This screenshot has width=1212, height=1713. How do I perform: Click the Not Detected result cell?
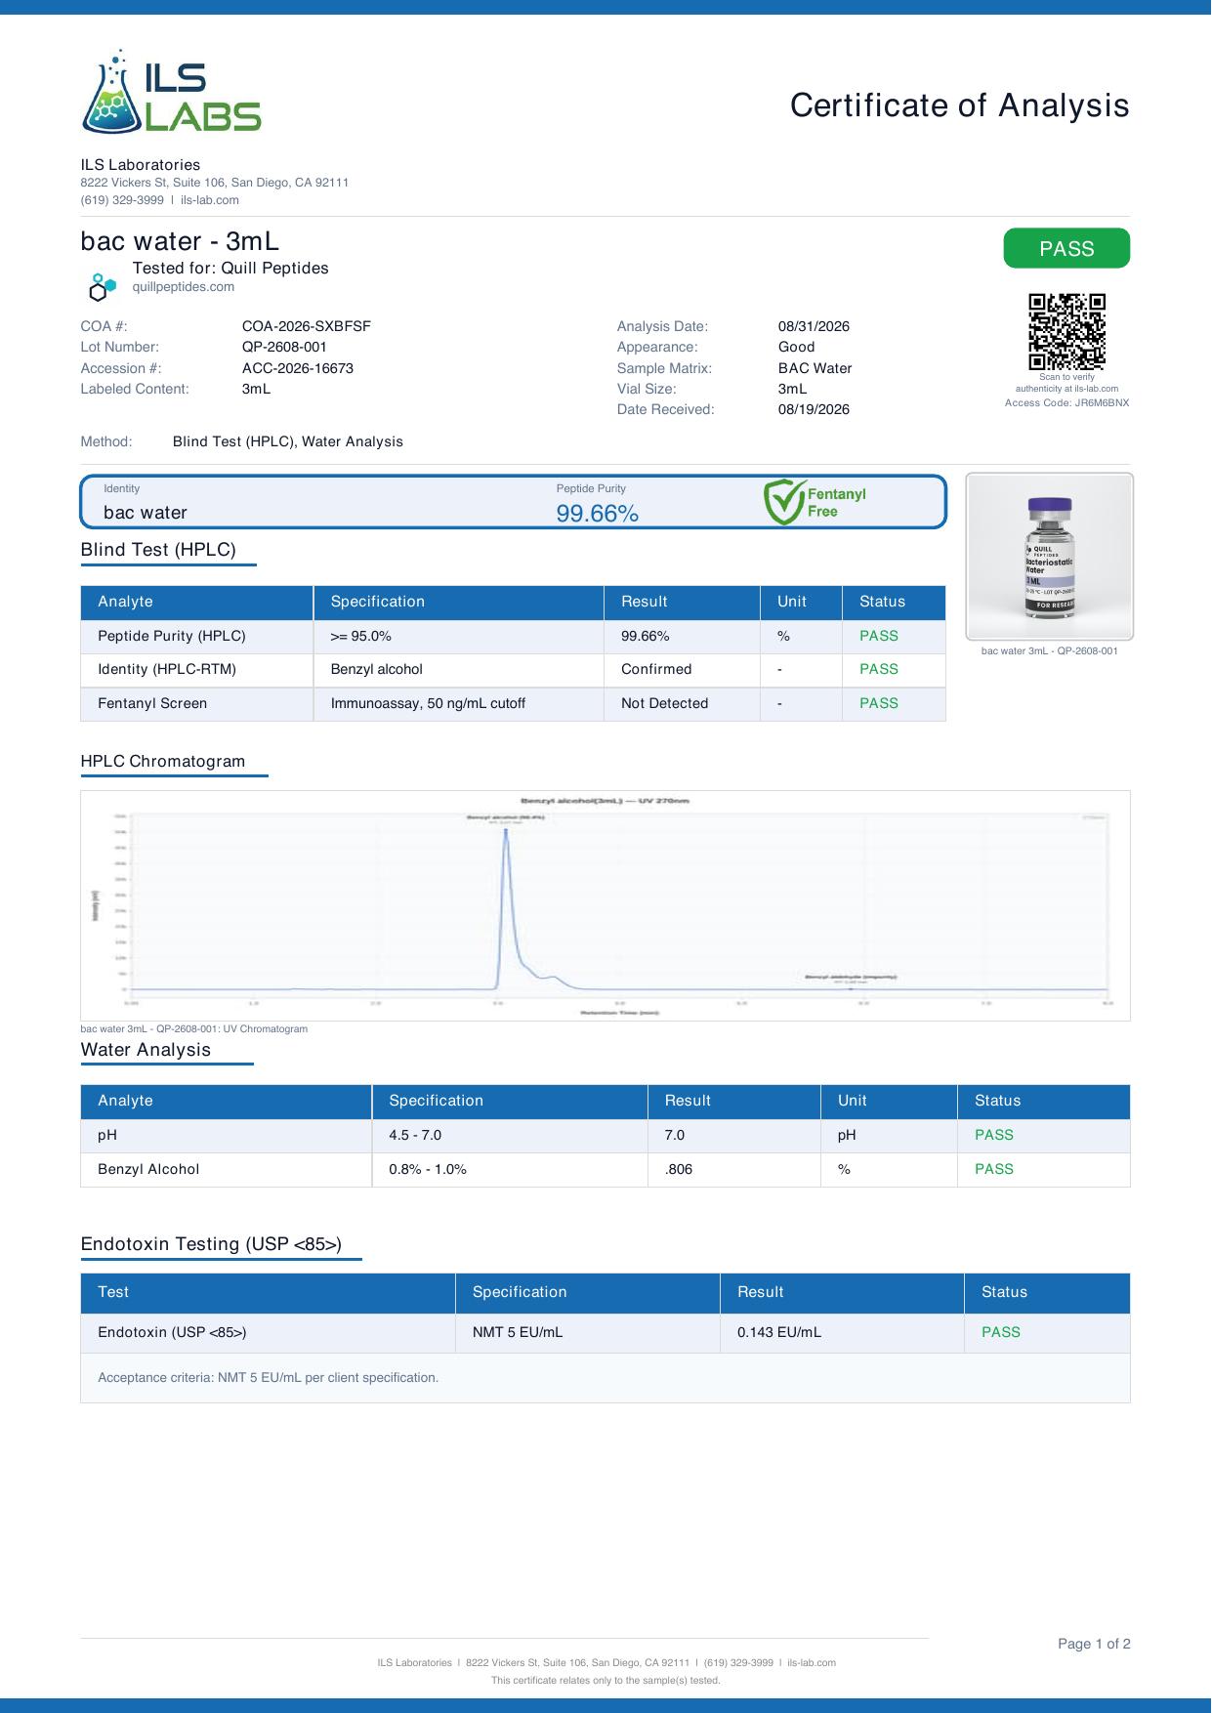pos(682,703)
